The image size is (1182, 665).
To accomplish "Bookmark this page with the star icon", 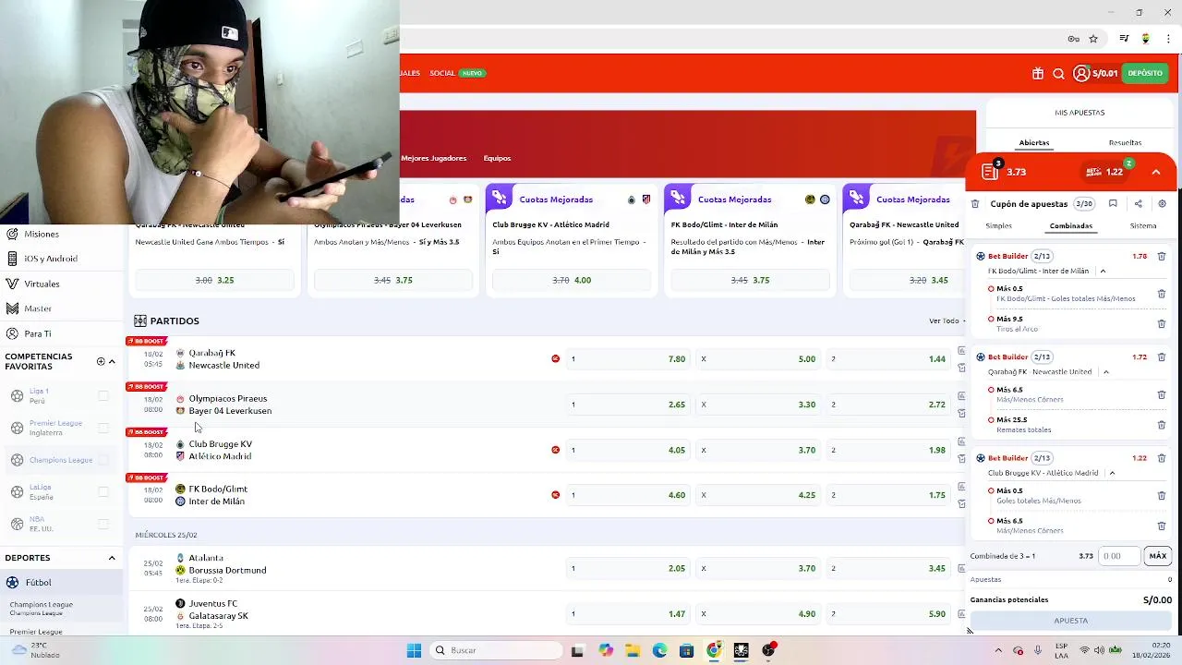I will coord(1093,39).
